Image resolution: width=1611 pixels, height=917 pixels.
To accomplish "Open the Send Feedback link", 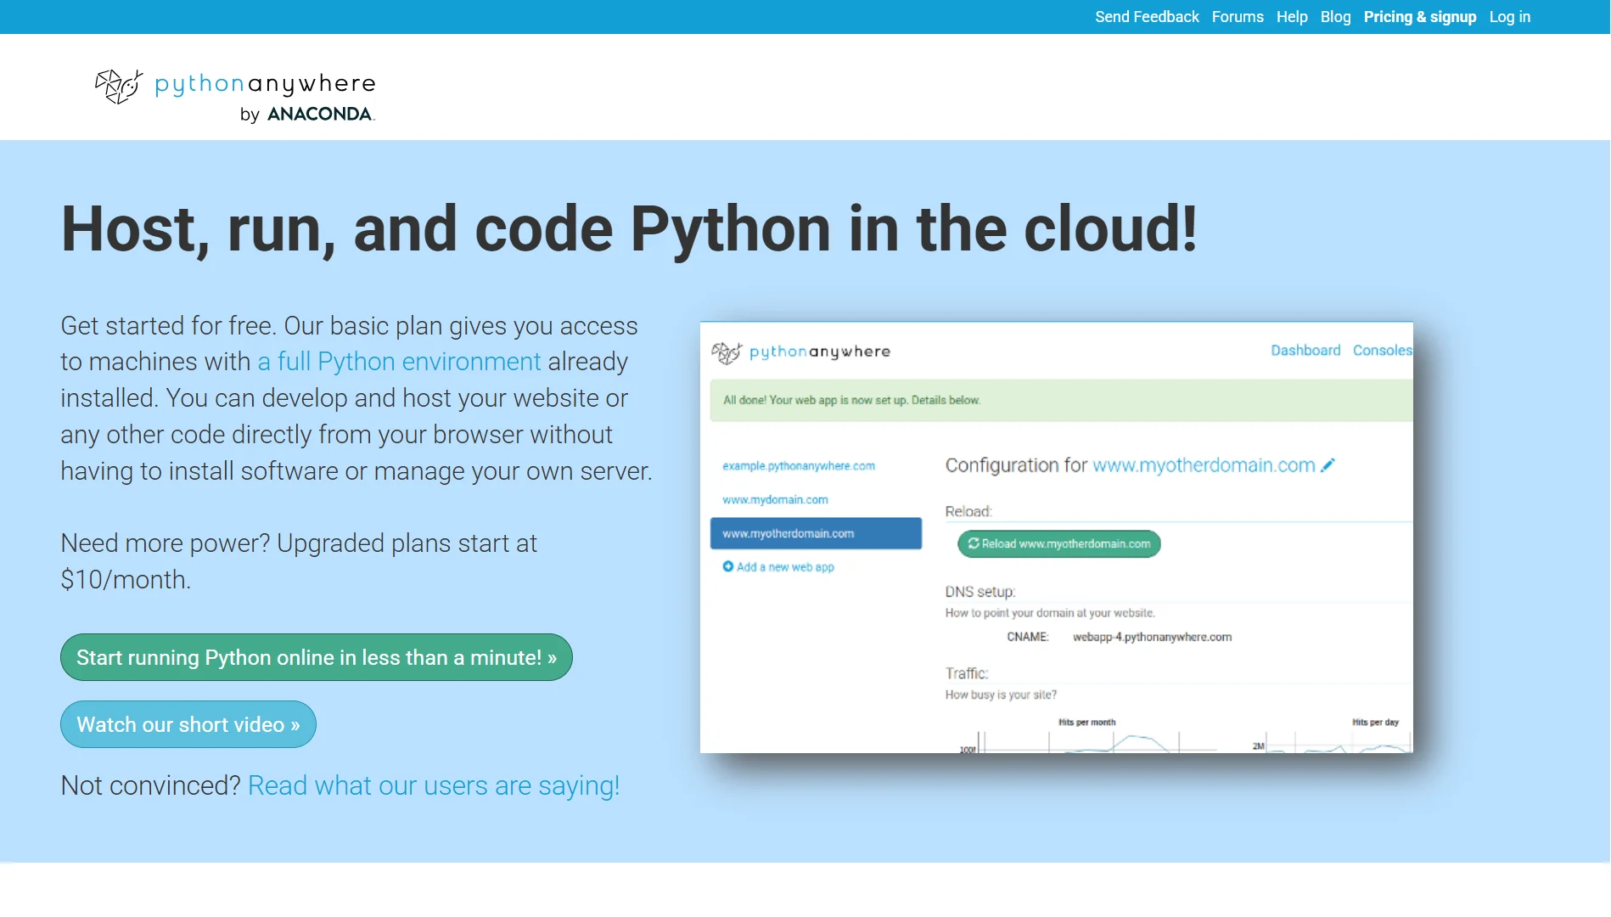I will pos(1147,17).
